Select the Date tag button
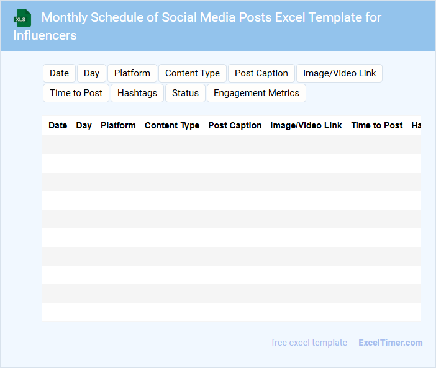436x368 pixels. (x=59, y=73)
